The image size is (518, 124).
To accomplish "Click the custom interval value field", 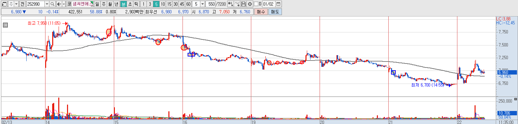I will tap(196, 4).
